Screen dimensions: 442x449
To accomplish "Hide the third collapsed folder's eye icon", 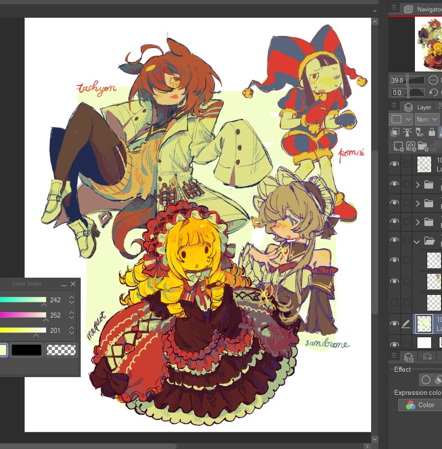I will click(x=394, y=221).
